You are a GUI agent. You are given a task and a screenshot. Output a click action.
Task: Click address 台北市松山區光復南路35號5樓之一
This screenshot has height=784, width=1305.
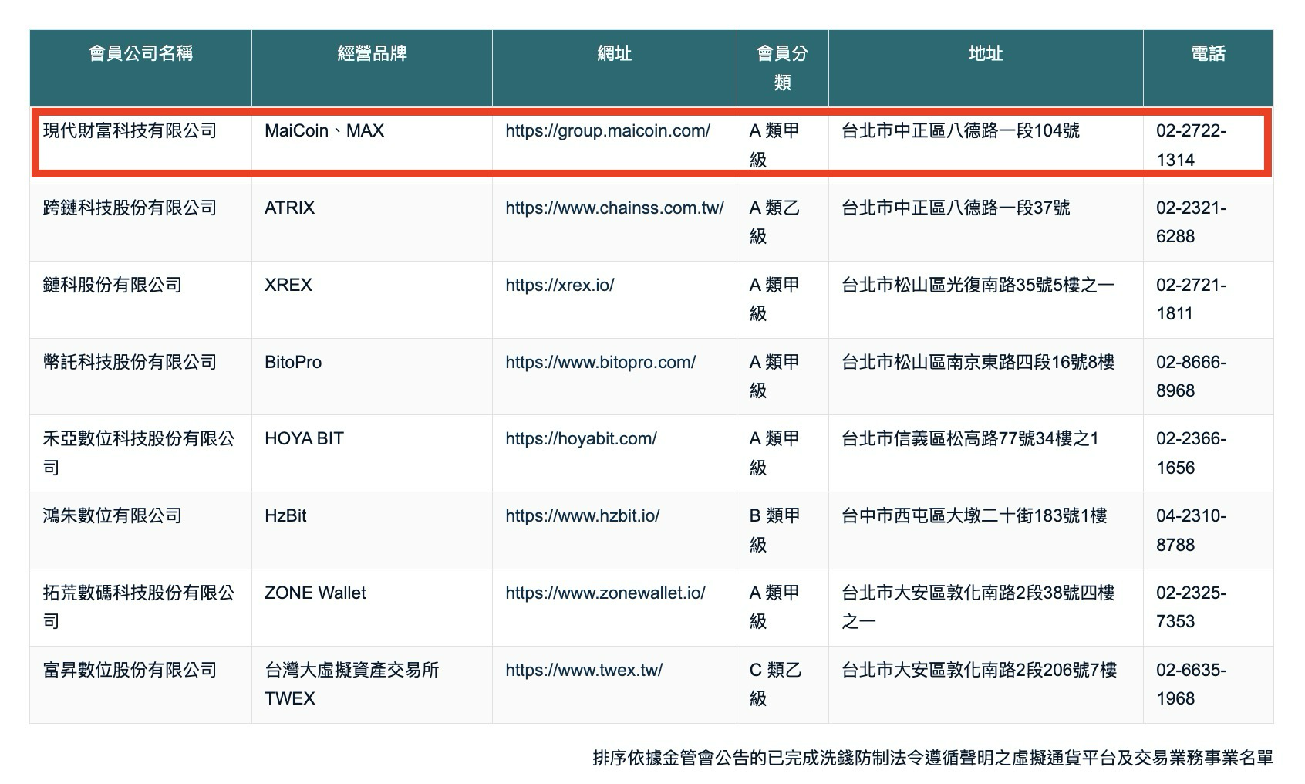tap(978, 285)
